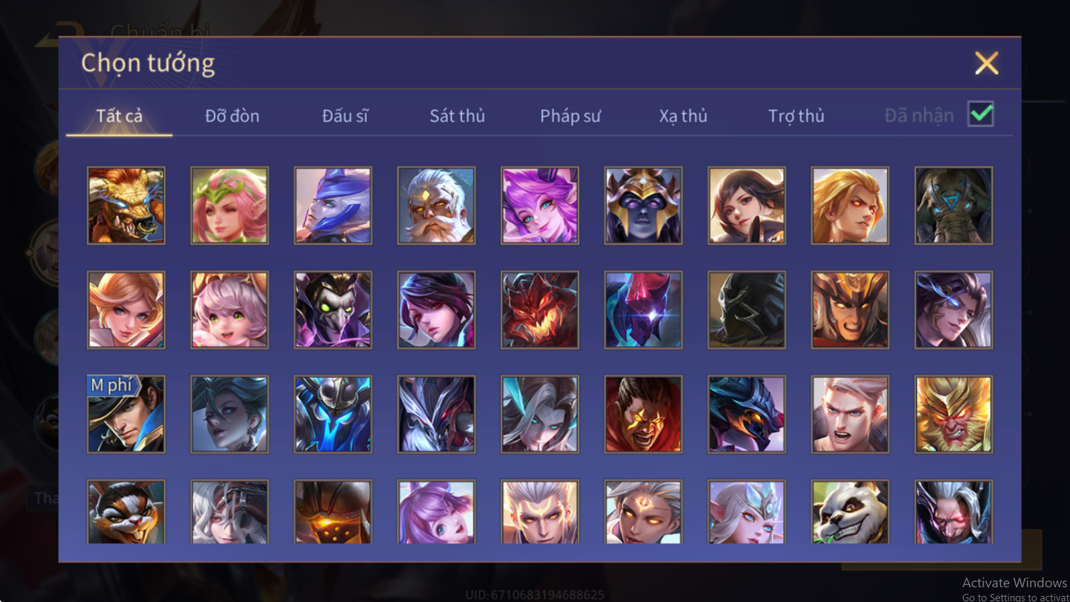
Task: Open the Xạ thủ tab
Action: [683, 116]
